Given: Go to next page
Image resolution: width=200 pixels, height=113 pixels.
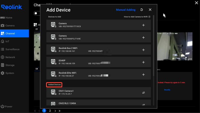Looking at the screenshot, I should tap(55, 111).
